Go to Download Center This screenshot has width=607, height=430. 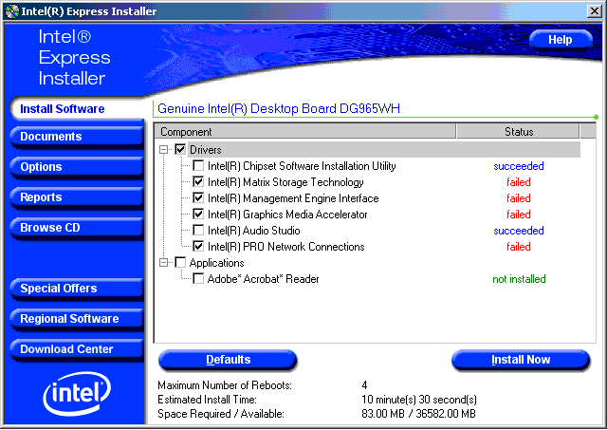(77, 349)
